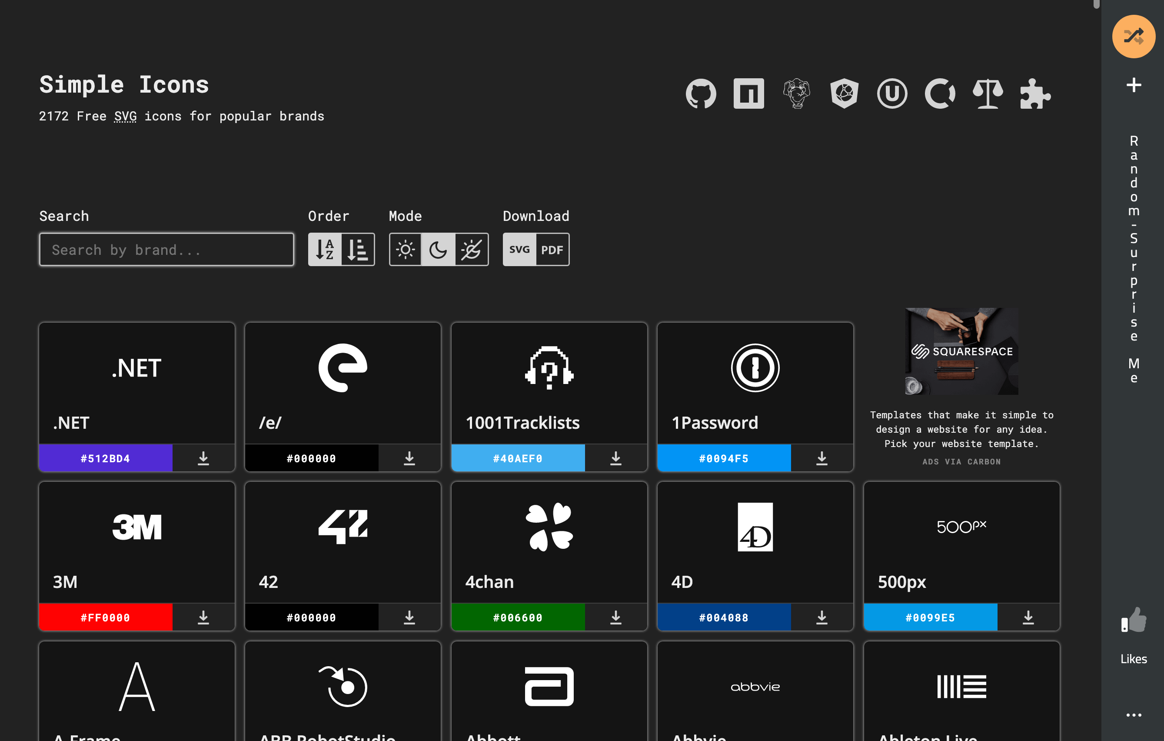Select system color mode
The width and height of the screenshot is (1164, 741).
pos(471,250)
